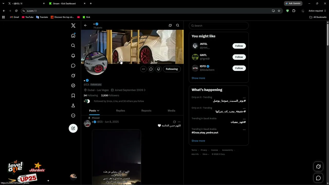Open the profile picture of the car
Screen dimensions: 329x185
point(96,63)
